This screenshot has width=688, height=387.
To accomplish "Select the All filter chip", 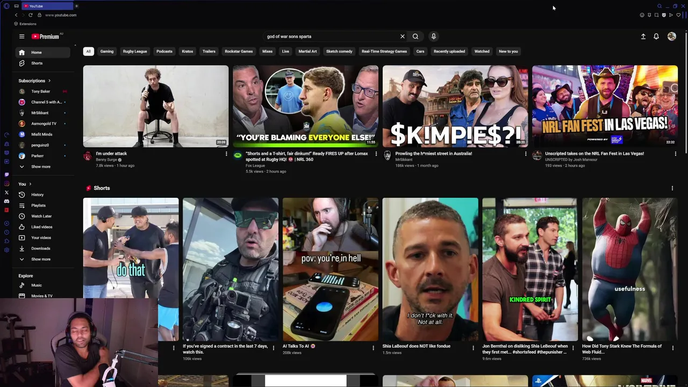I will pos(88,51).
